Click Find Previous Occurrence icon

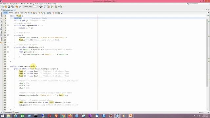(x=29, y=13)
